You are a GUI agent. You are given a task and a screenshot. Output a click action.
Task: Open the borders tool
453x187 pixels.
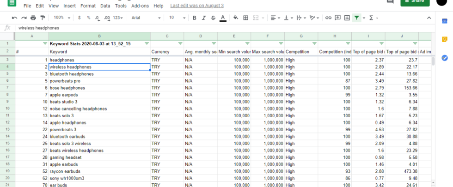[x=245, y=18]
